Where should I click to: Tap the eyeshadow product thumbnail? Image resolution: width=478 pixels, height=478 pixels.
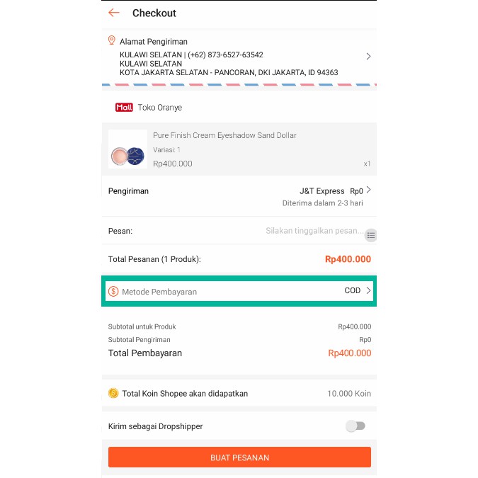tap(127, 149)
